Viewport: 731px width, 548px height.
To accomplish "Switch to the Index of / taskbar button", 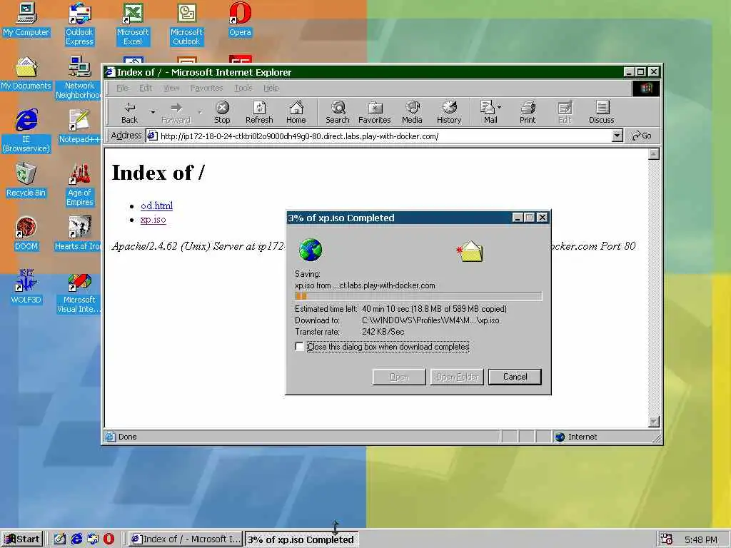I will pyautogui.click(x=186, y=539).
